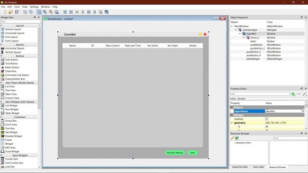Image resolution: width=308 pixels, height=173 pixels.
Task: Switch to the Signal/Slot Editor tab
Action: pyautogui.click(x=240, y=167)
